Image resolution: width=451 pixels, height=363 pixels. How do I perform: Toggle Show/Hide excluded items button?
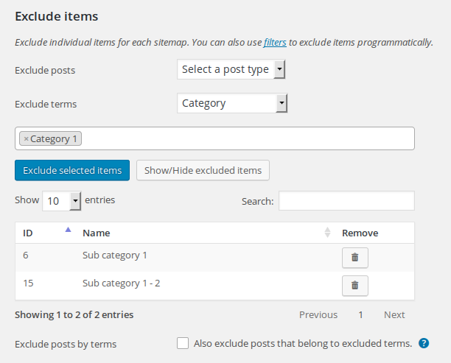pos(203,170)
